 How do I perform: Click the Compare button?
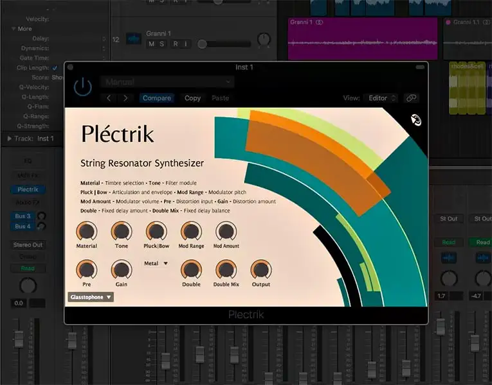tap(157, 98)
